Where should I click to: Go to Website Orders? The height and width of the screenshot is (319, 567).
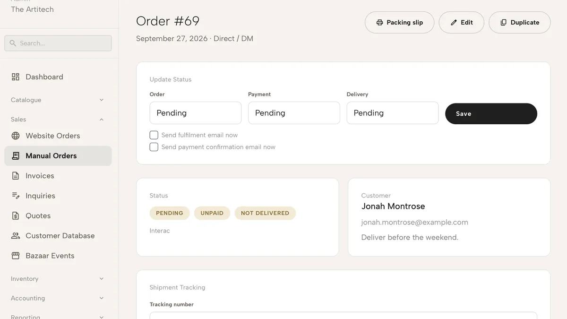(x=58, y=136)
